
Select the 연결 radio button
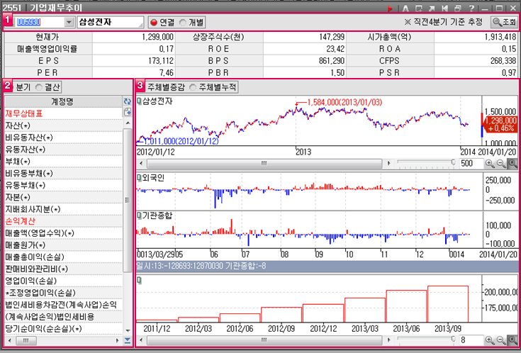coord(153,22)
